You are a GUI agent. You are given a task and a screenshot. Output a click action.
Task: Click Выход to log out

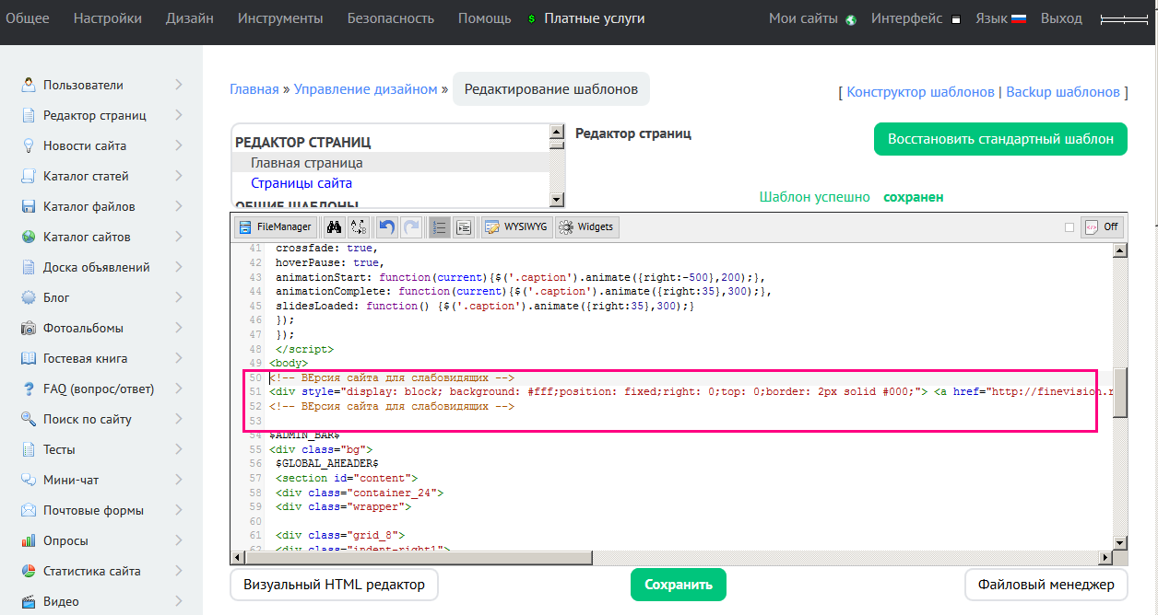tap(1061, 18)
